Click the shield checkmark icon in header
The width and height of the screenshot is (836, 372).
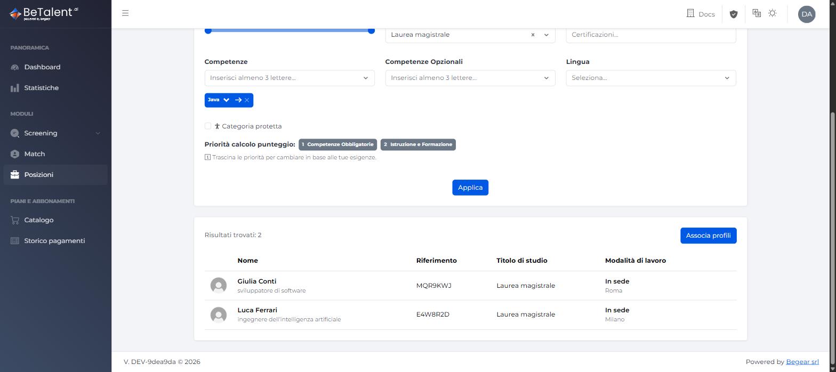tap(734, 14)
